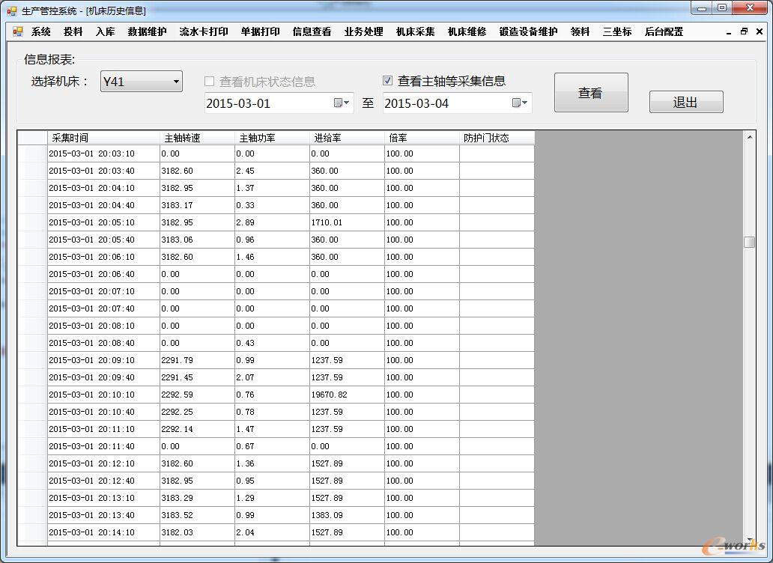Select row header of 20:06:40 row
This screenshot has width=773, height=563.
(x=32, y=274)
